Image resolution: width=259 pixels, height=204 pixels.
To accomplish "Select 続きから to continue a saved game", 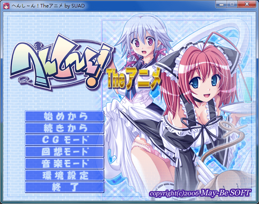I will point(64,128).
